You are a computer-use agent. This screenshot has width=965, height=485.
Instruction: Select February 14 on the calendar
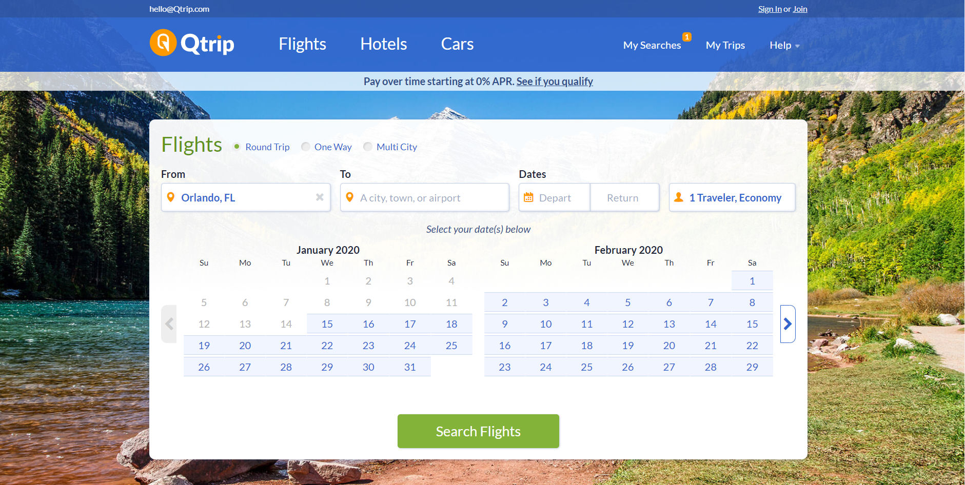pos(711,324)
